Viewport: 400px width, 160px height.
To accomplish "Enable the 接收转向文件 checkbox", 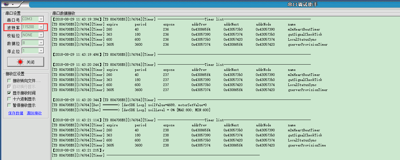I will tap(9, 81).
